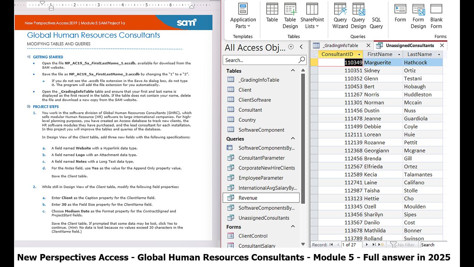Launch the Query Wizard
The width and height of the screenshot is (474, 267).
coord(340,16)
